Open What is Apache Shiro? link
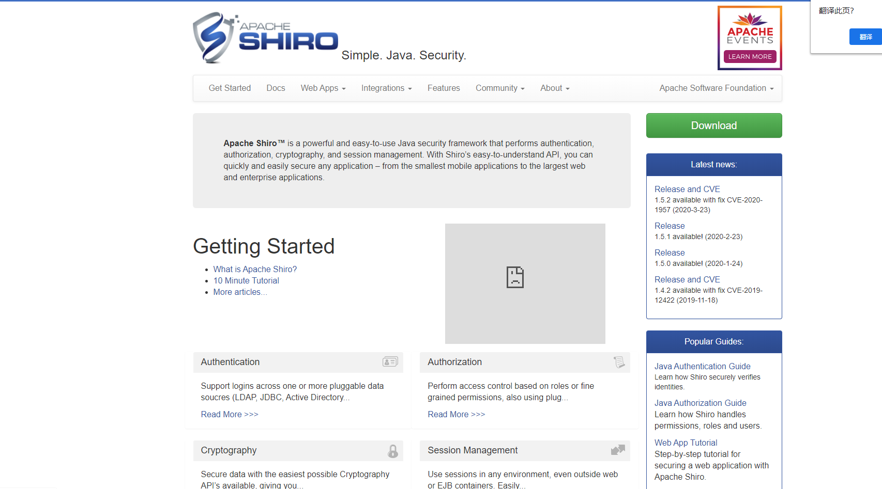 pos(255,269)
